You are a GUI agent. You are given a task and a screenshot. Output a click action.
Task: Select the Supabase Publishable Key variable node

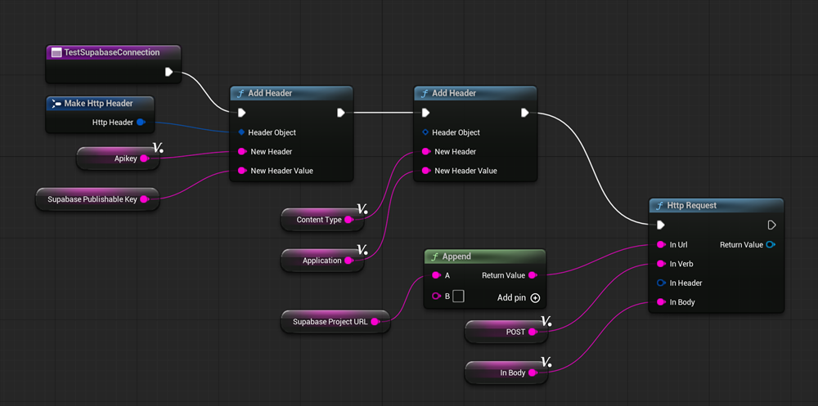(x=97, y=199)
